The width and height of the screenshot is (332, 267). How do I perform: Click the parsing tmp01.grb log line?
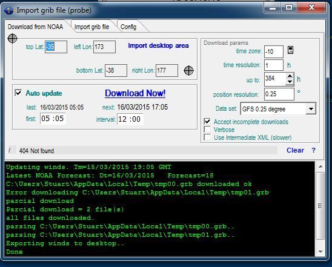pyautogui.click(x=121, y=235)
